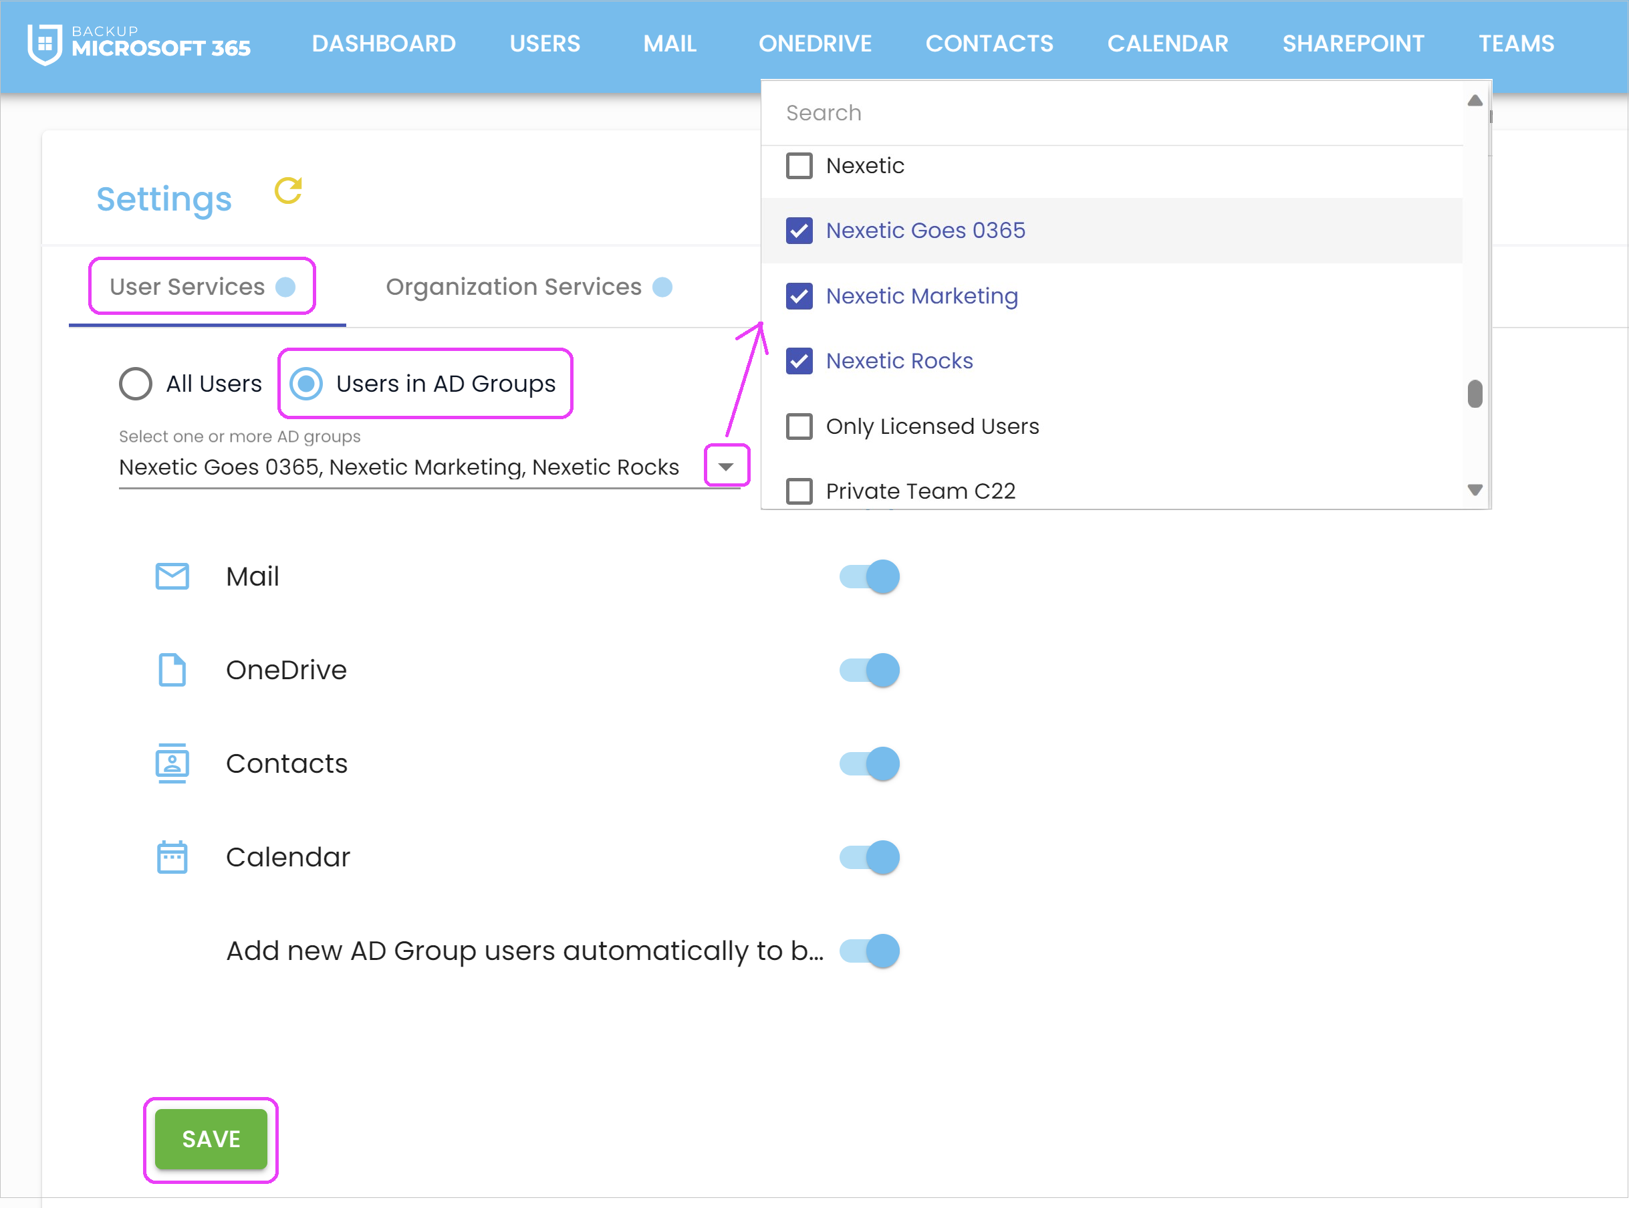Image resolution: width=1629 pixels, height=1208 pixels.
Task: Uncheck the Nexetic Rocks checkbox
Action: (x=799, y=360)
